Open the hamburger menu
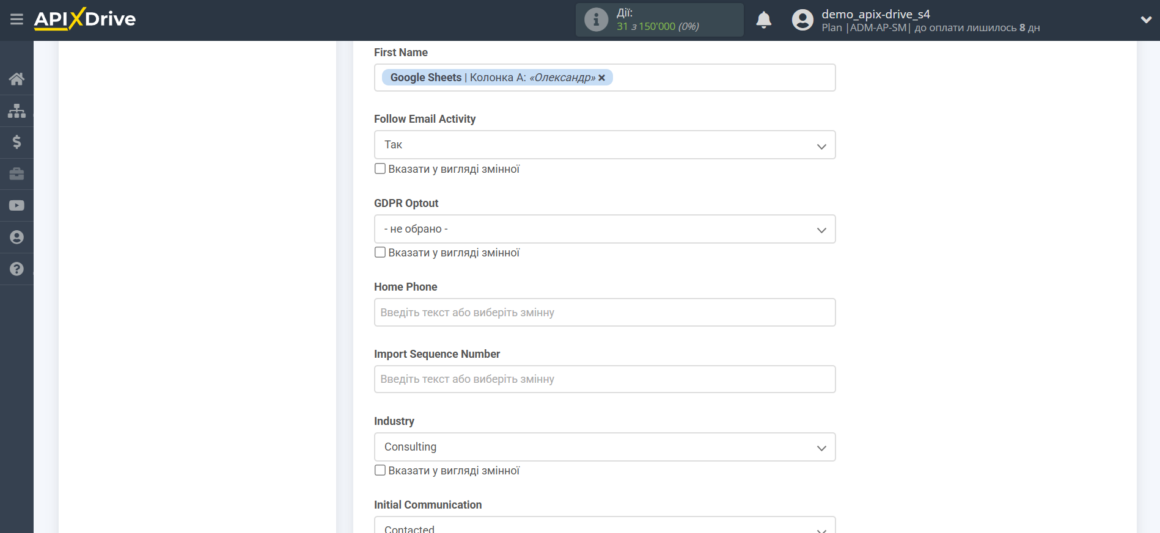Viewport: 1160px width, 533px height. coord(17,20)
